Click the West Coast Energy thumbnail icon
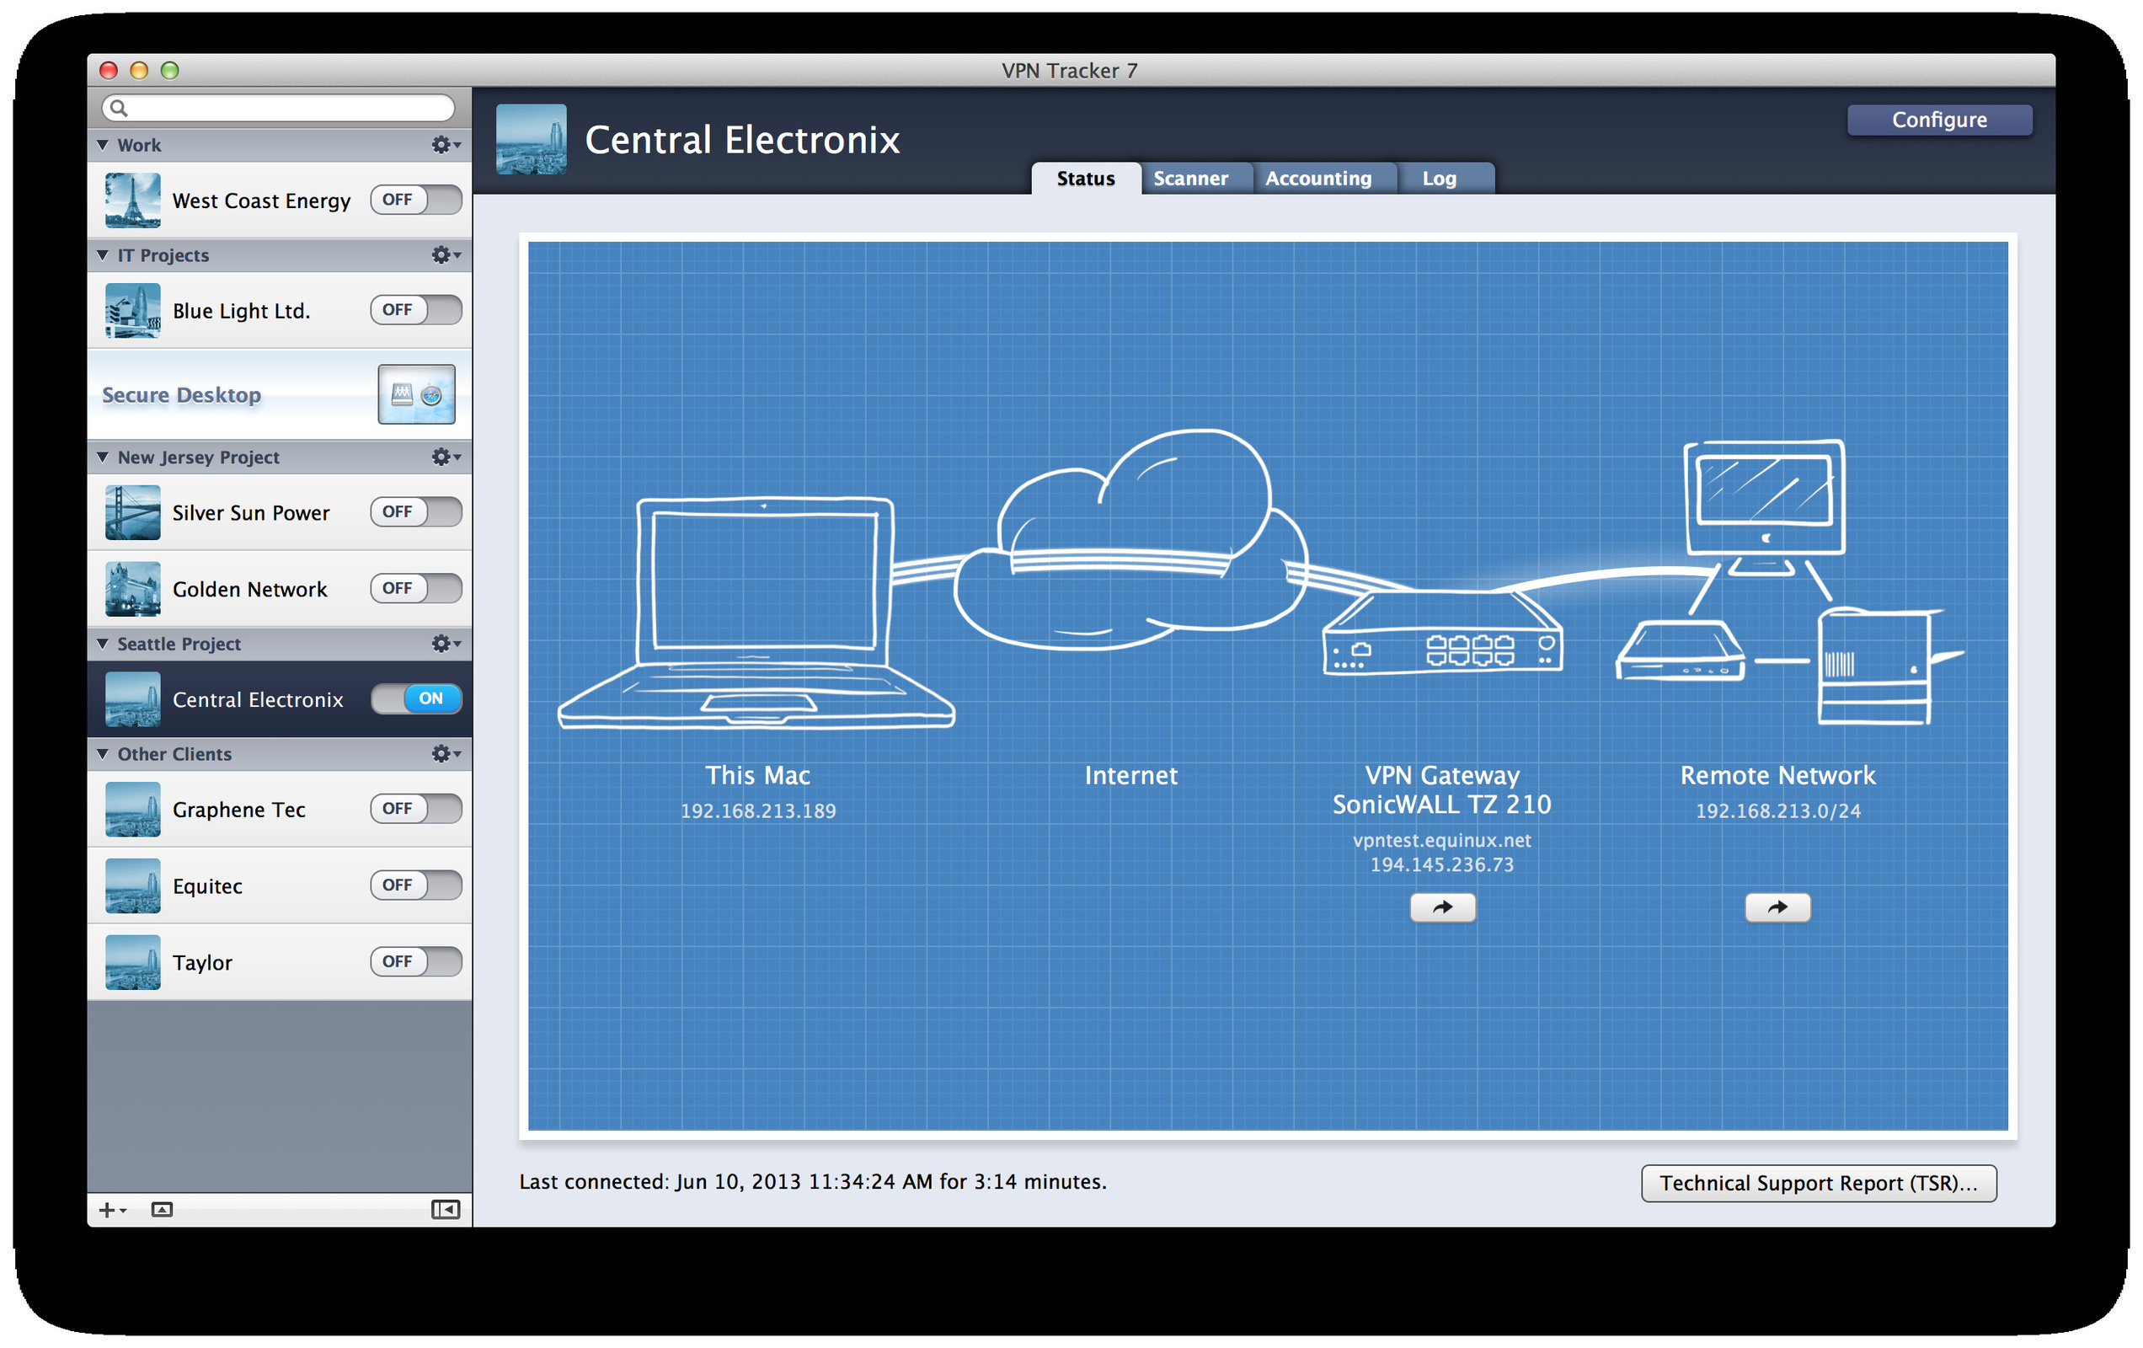Screen dimensions: 2143x1348 132,201
